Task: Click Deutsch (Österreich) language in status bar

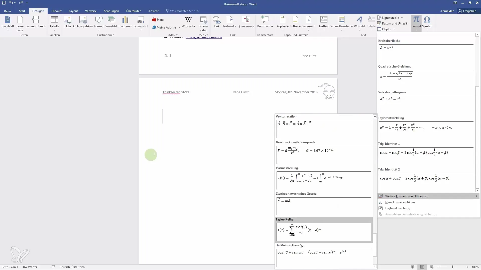Action: tap(72, 267)
